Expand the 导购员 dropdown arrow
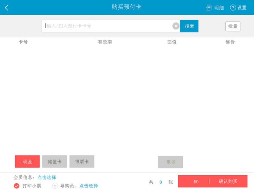This screenshot has height=190, width=254. pyautogui.click(x=55, y=186)
